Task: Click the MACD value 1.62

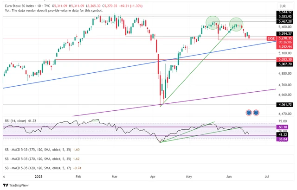Action: click(x=76, y=159)
